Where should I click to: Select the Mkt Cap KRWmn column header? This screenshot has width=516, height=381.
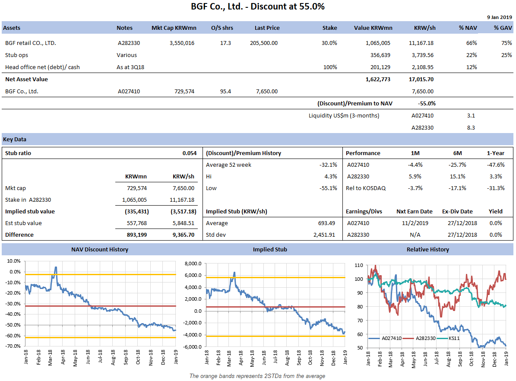pos(174,28)
